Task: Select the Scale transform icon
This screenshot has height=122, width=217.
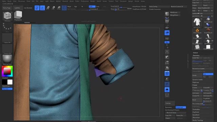Action: [x=53, y=8]
